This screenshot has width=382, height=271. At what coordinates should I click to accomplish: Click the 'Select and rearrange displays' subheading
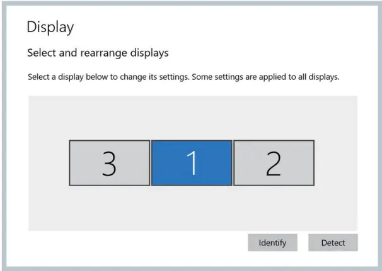pos(98,53)
